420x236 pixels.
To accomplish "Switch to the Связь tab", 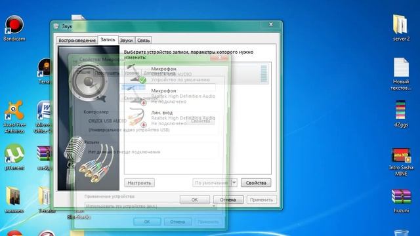I will [143, 41].
